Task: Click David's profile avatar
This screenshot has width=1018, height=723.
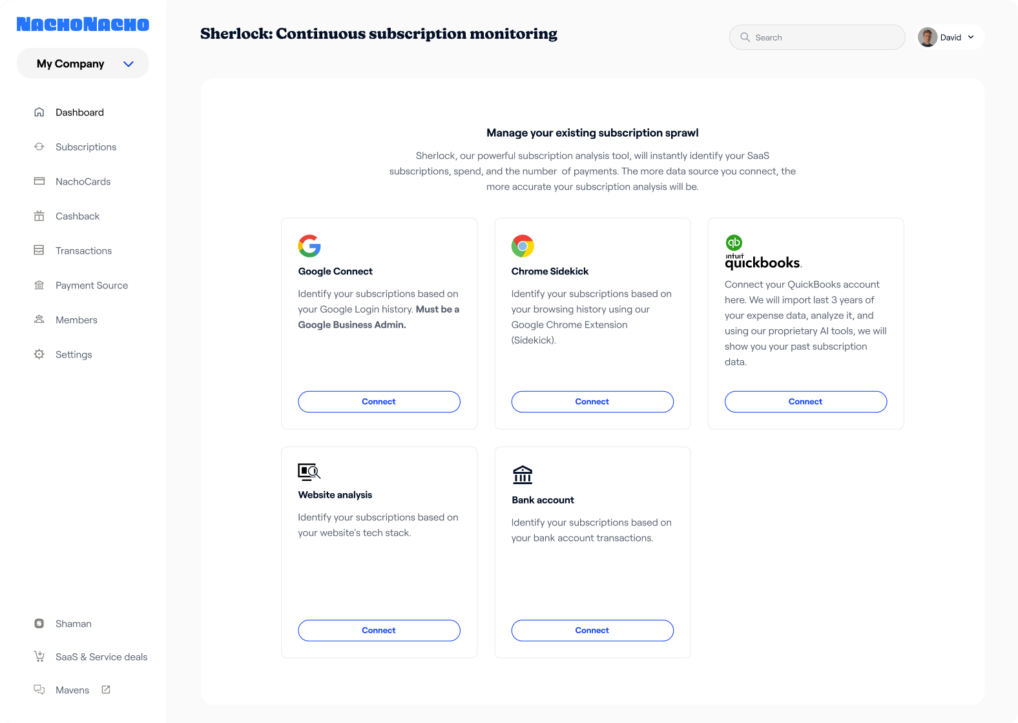Action: [x=928, y=37]
